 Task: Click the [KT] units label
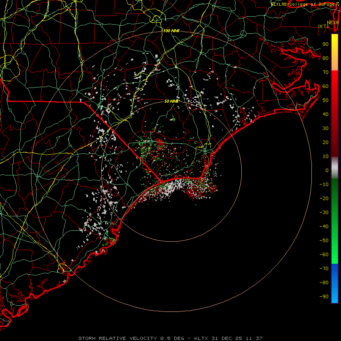click(x=324, y=26)
